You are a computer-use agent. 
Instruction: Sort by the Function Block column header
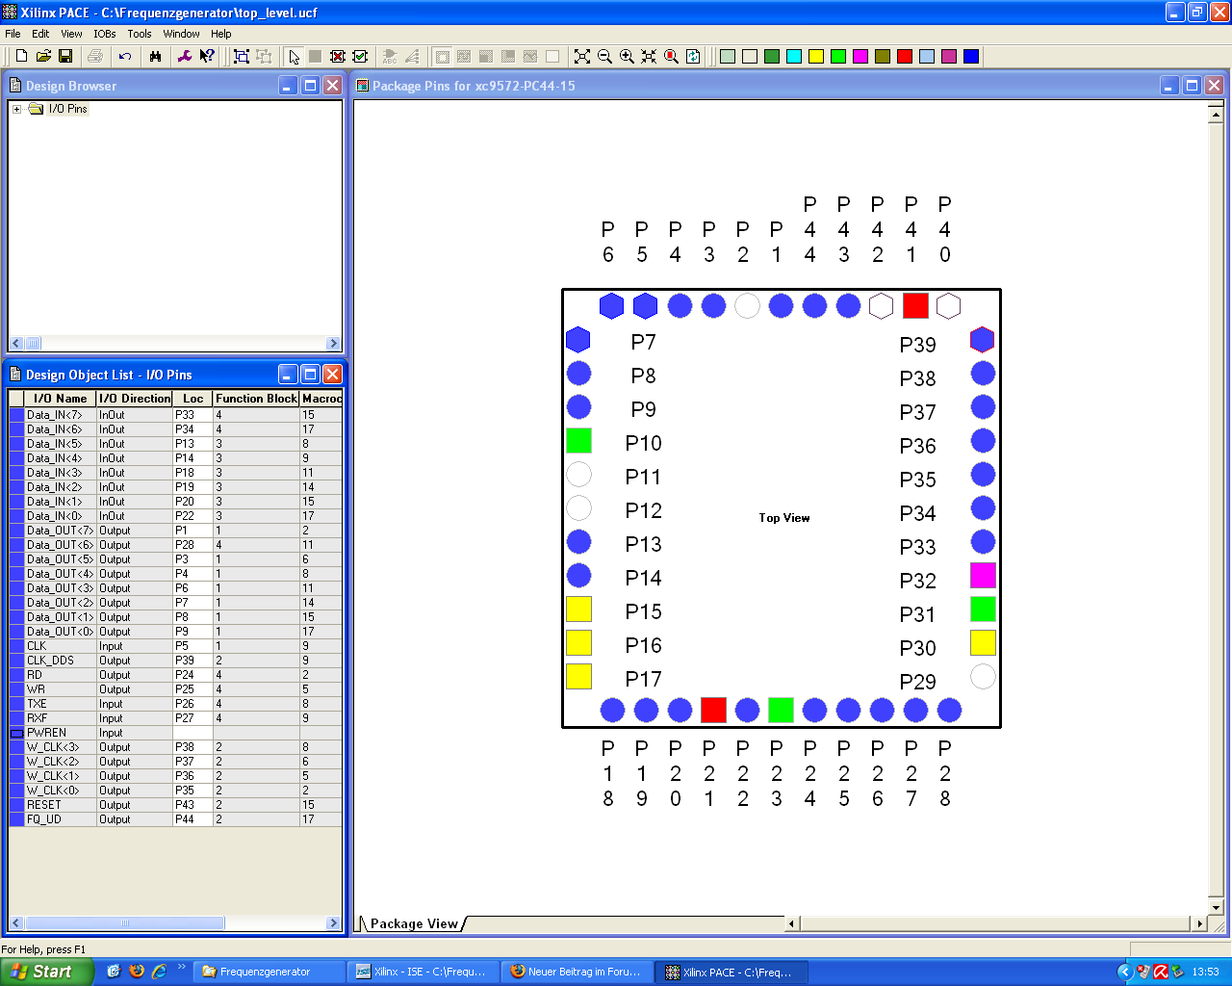(x=256, y=399)
